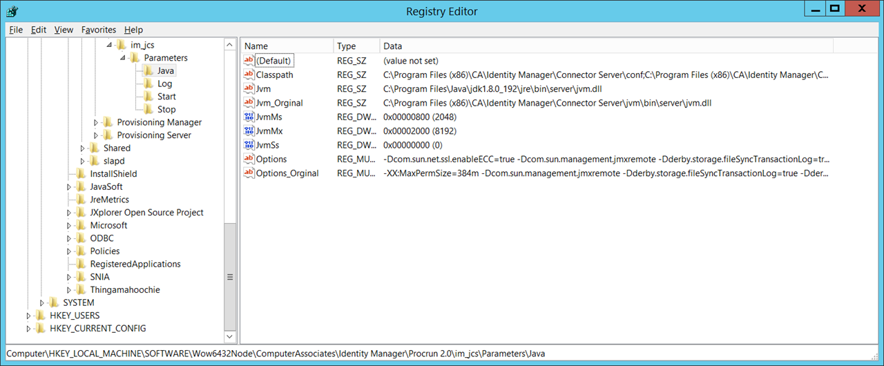
Task: Select the Jvm string value icon
Action: click(x=249, y=88)
